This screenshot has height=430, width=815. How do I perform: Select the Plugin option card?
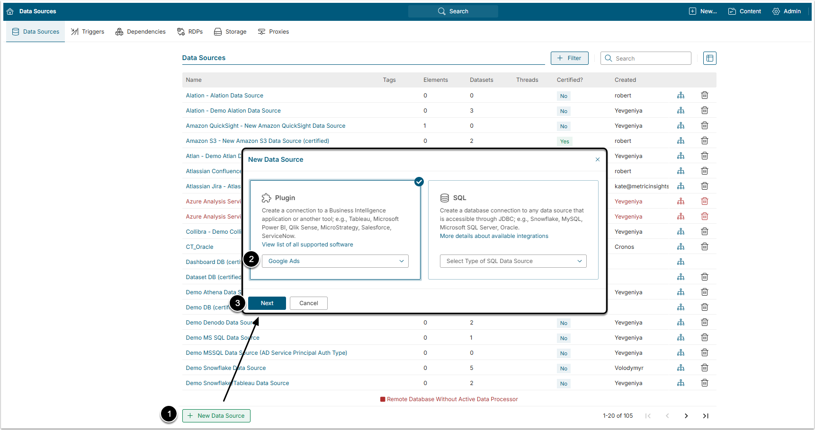(x=335, y=230)
